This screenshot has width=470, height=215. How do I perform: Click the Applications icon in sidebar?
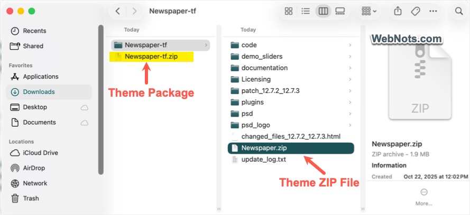point(15,77)
